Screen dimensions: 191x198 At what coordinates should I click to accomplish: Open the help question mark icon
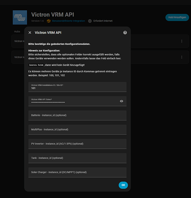(x=125, y=32)
